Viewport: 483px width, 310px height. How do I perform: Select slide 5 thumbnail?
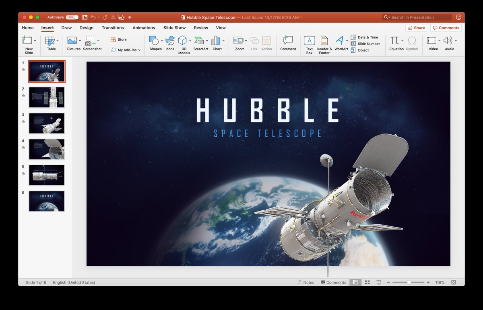(x=47, y=175)
